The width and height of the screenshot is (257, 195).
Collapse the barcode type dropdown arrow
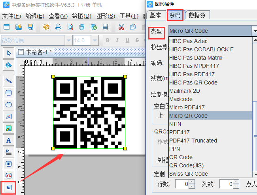click(x=254, y=31)
